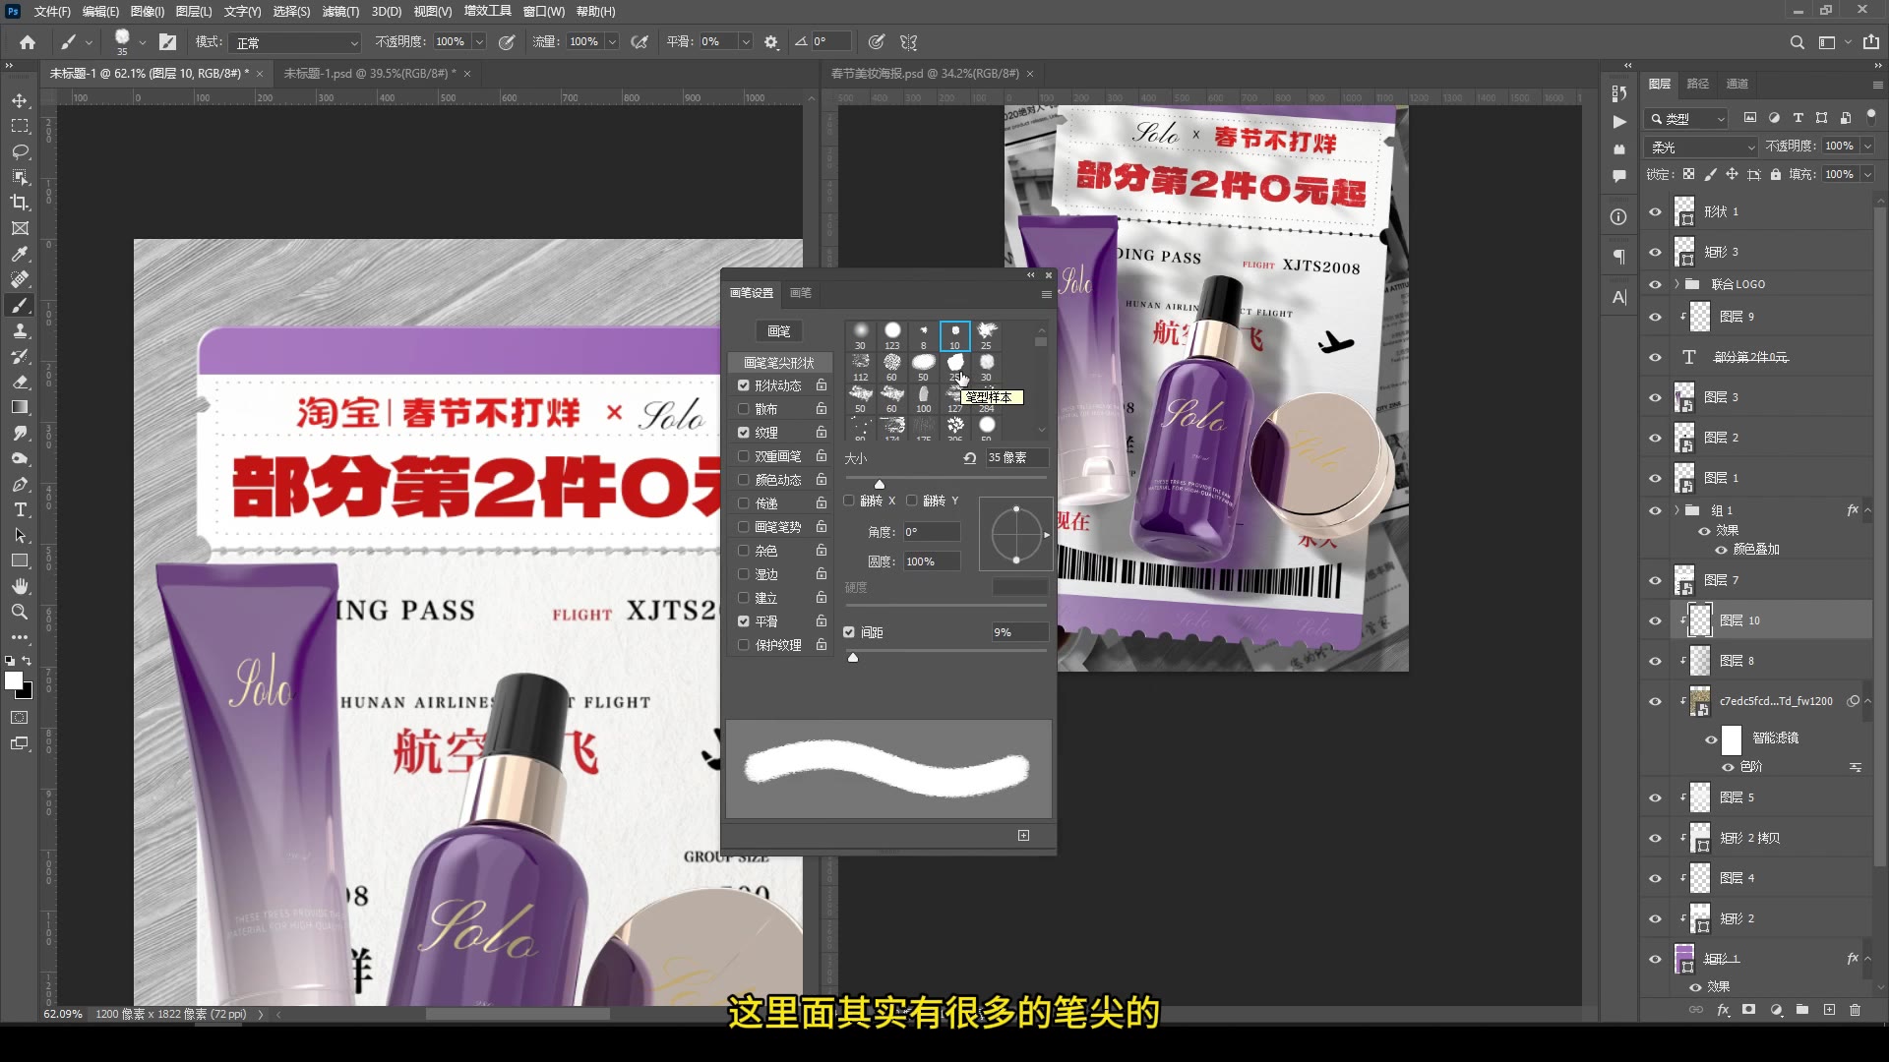The width and height of the screenshot is (1889, 1062).
Task: Toggle symmetry paint butterfly icon
Action: (908, 42)
